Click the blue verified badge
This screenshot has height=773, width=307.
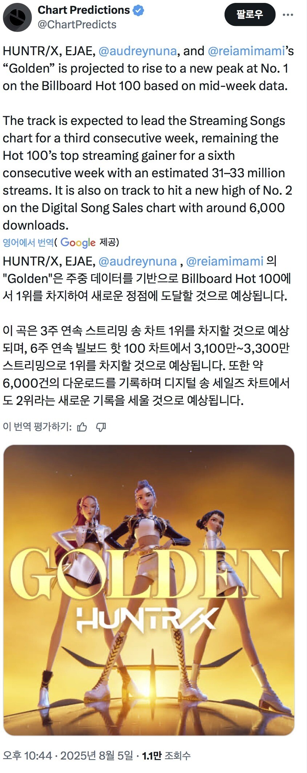coord(138,10)
